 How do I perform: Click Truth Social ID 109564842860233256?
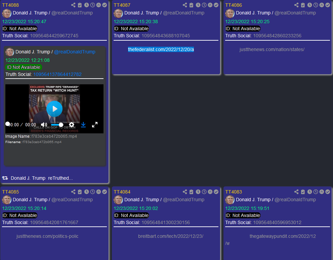(277, 36)
